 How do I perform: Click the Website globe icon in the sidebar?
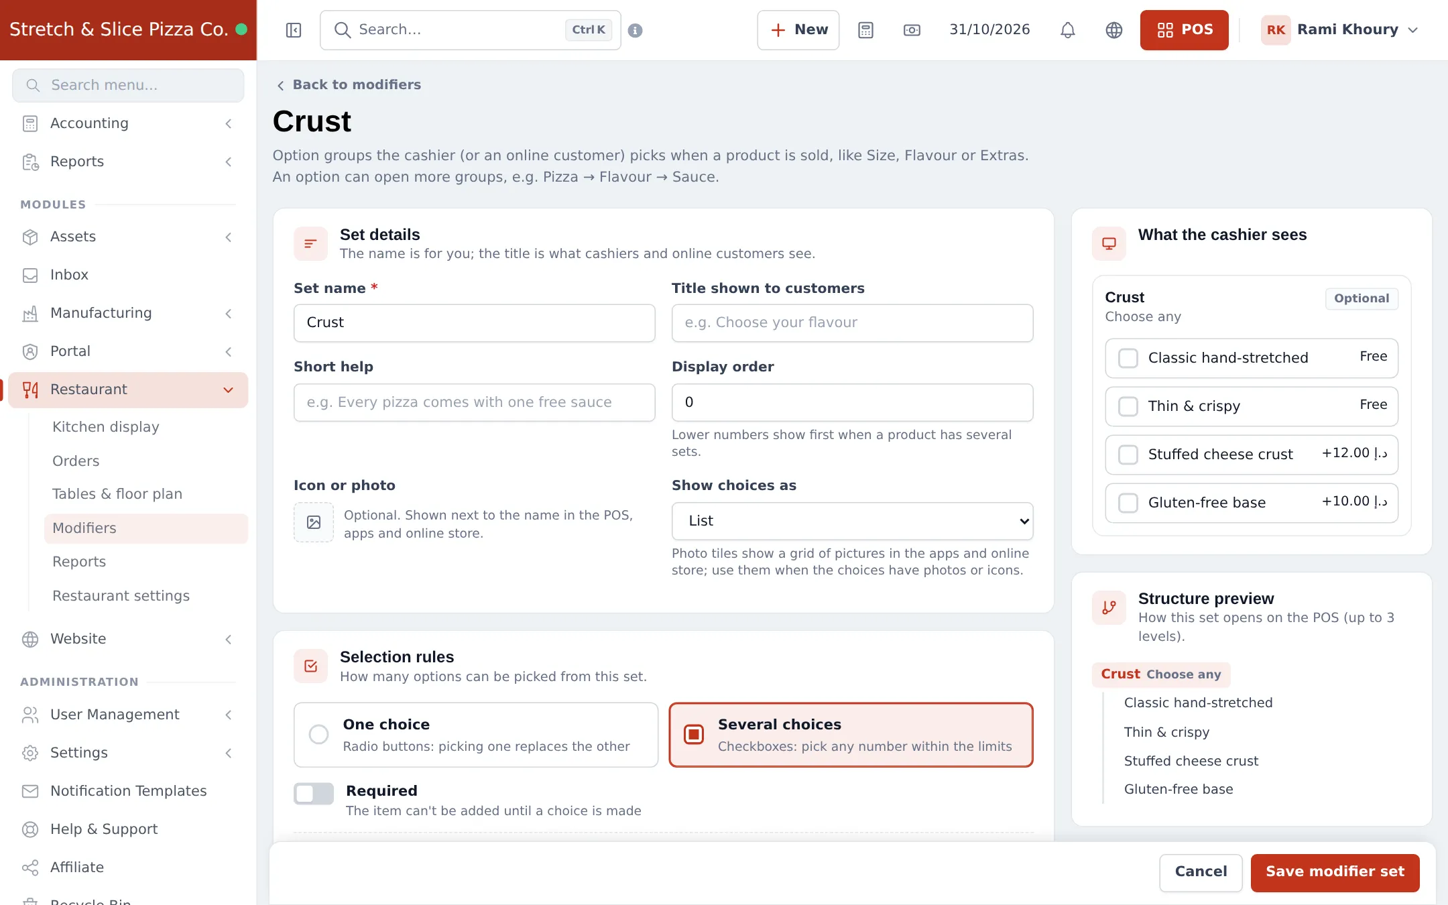(x=30, y=639)
